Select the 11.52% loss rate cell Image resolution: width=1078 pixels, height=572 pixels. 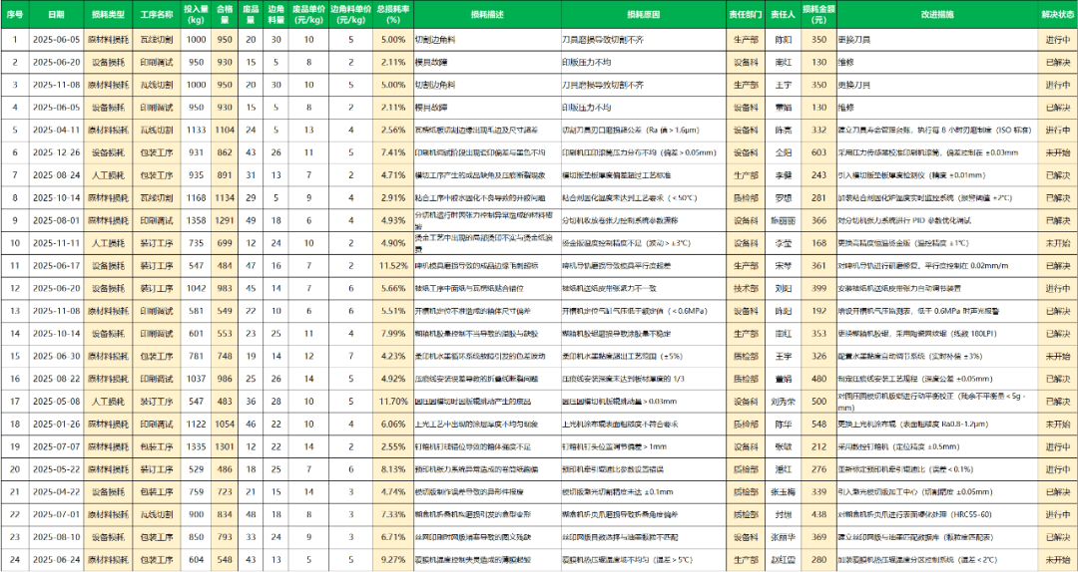tap(393, 265)
